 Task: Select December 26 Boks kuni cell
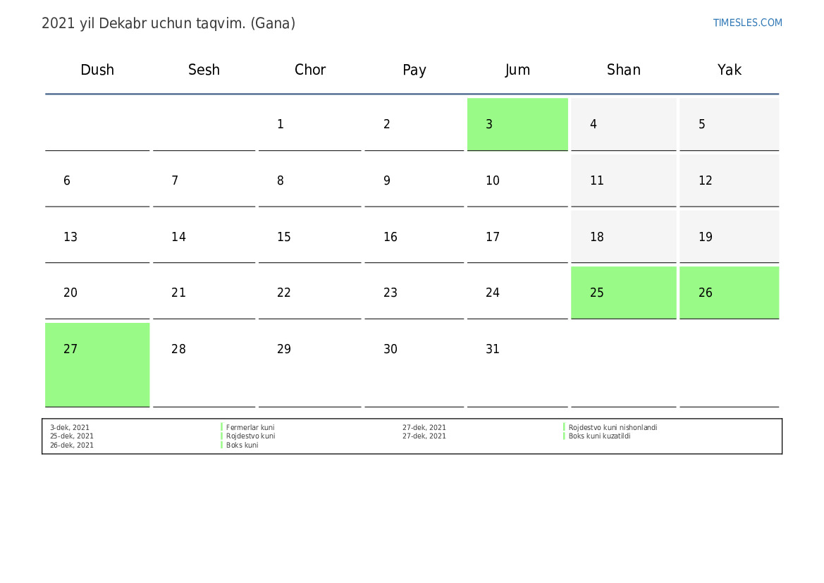point(729,293)
